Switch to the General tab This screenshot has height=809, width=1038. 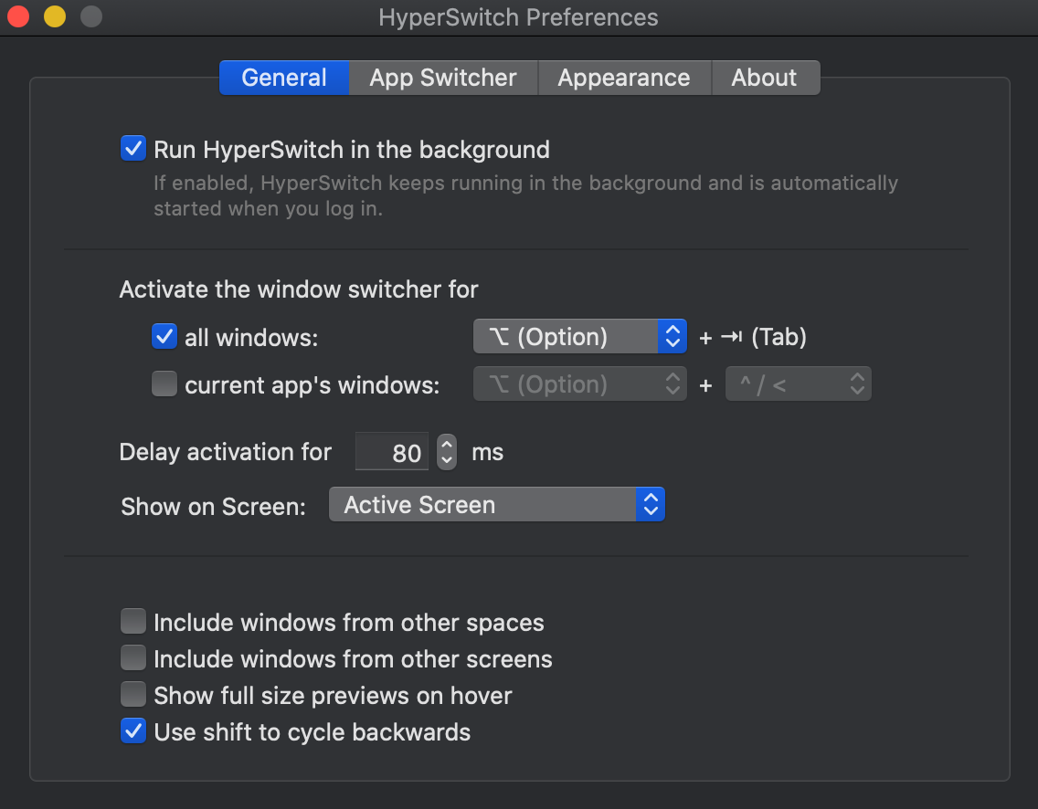(x=284, y=78)
